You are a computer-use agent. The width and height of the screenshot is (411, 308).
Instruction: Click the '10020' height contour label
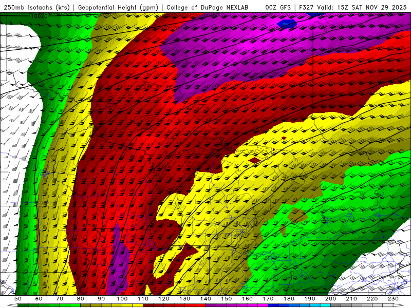click(x=40, y=16)
